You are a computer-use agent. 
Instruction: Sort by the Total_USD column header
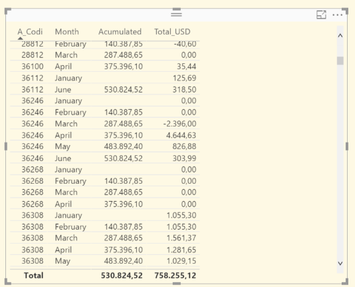click(x=172, y=32)
